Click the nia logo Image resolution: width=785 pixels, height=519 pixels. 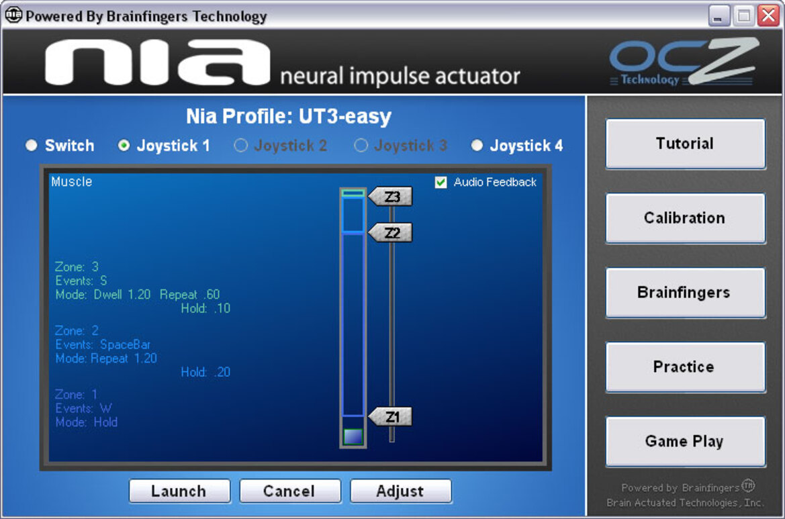pos(157,62)
